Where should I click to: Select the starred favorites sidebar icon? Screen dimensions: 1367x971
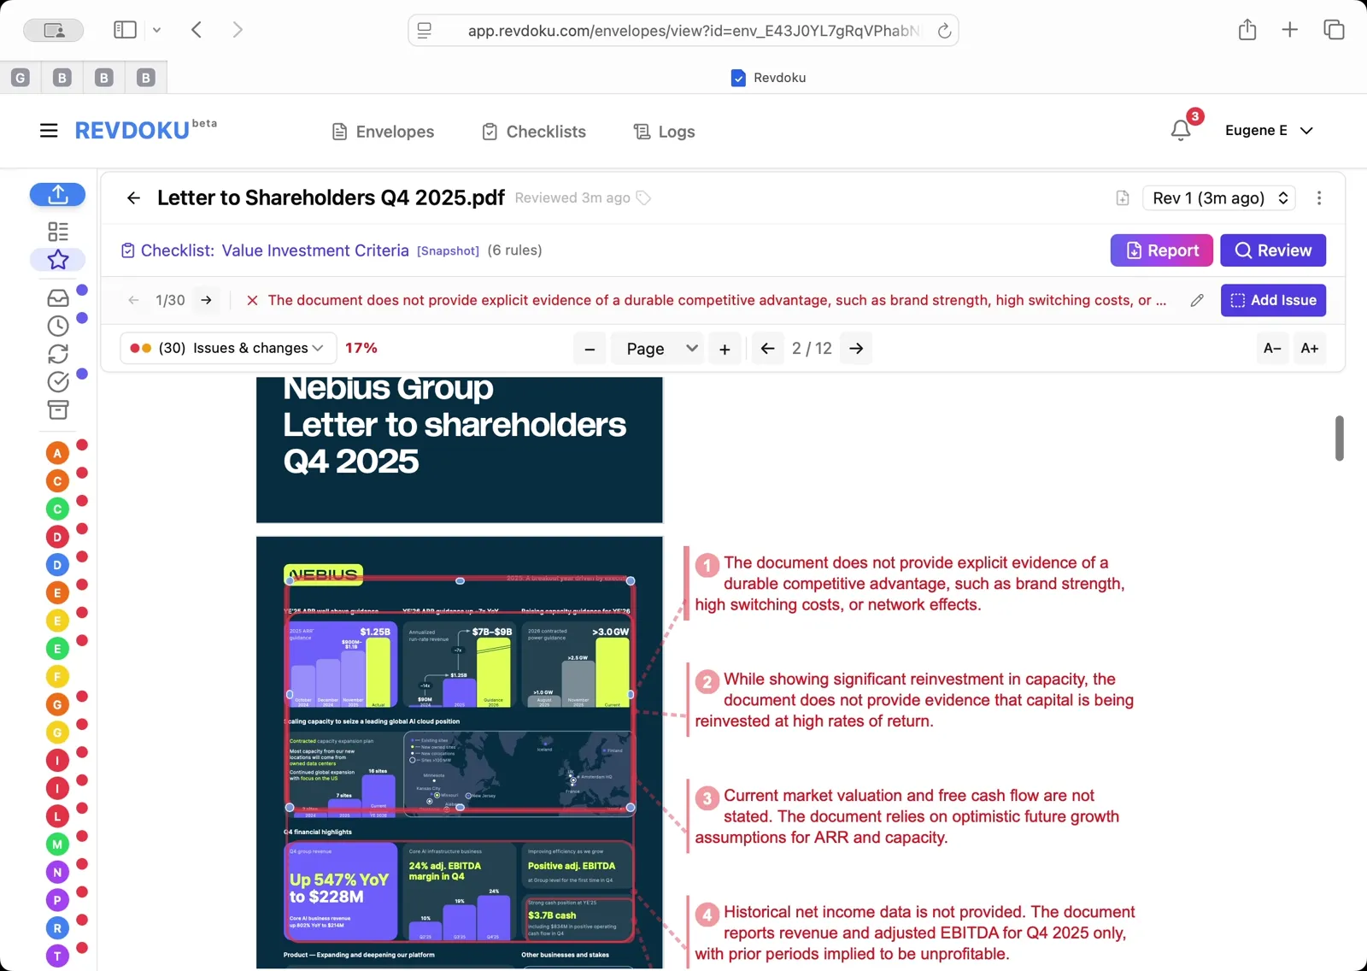tap(57, 260)
